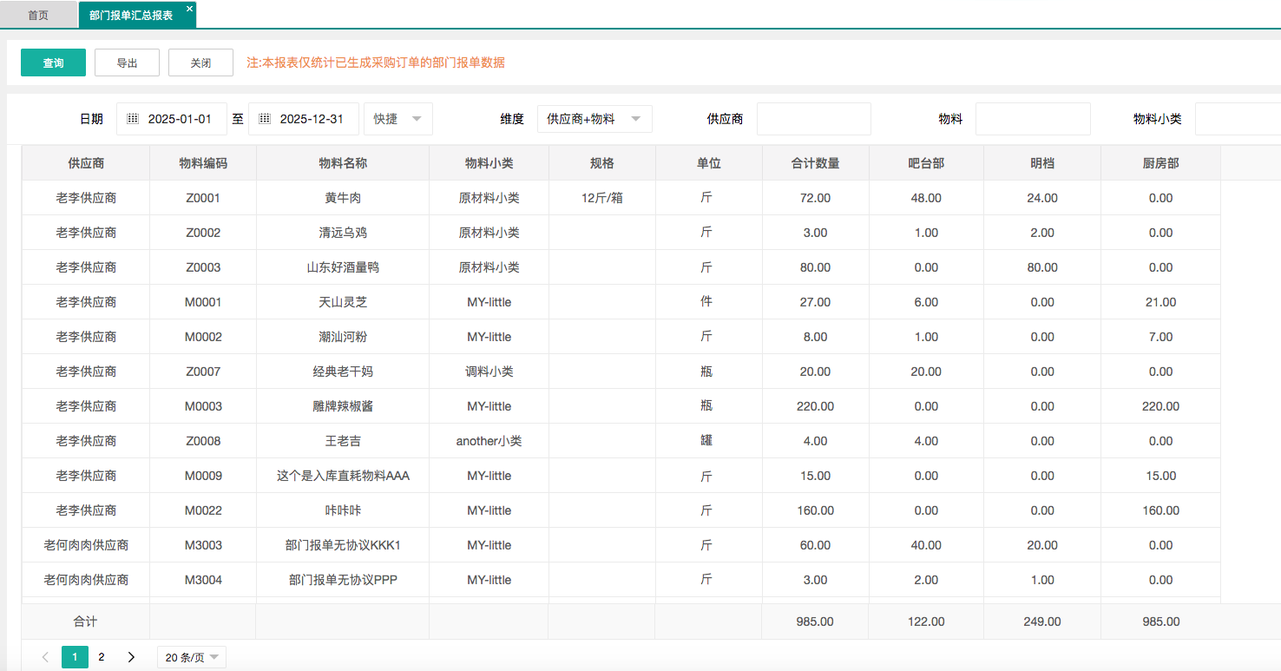
Task: Click 规格 column header
Action: click(602, 163)
